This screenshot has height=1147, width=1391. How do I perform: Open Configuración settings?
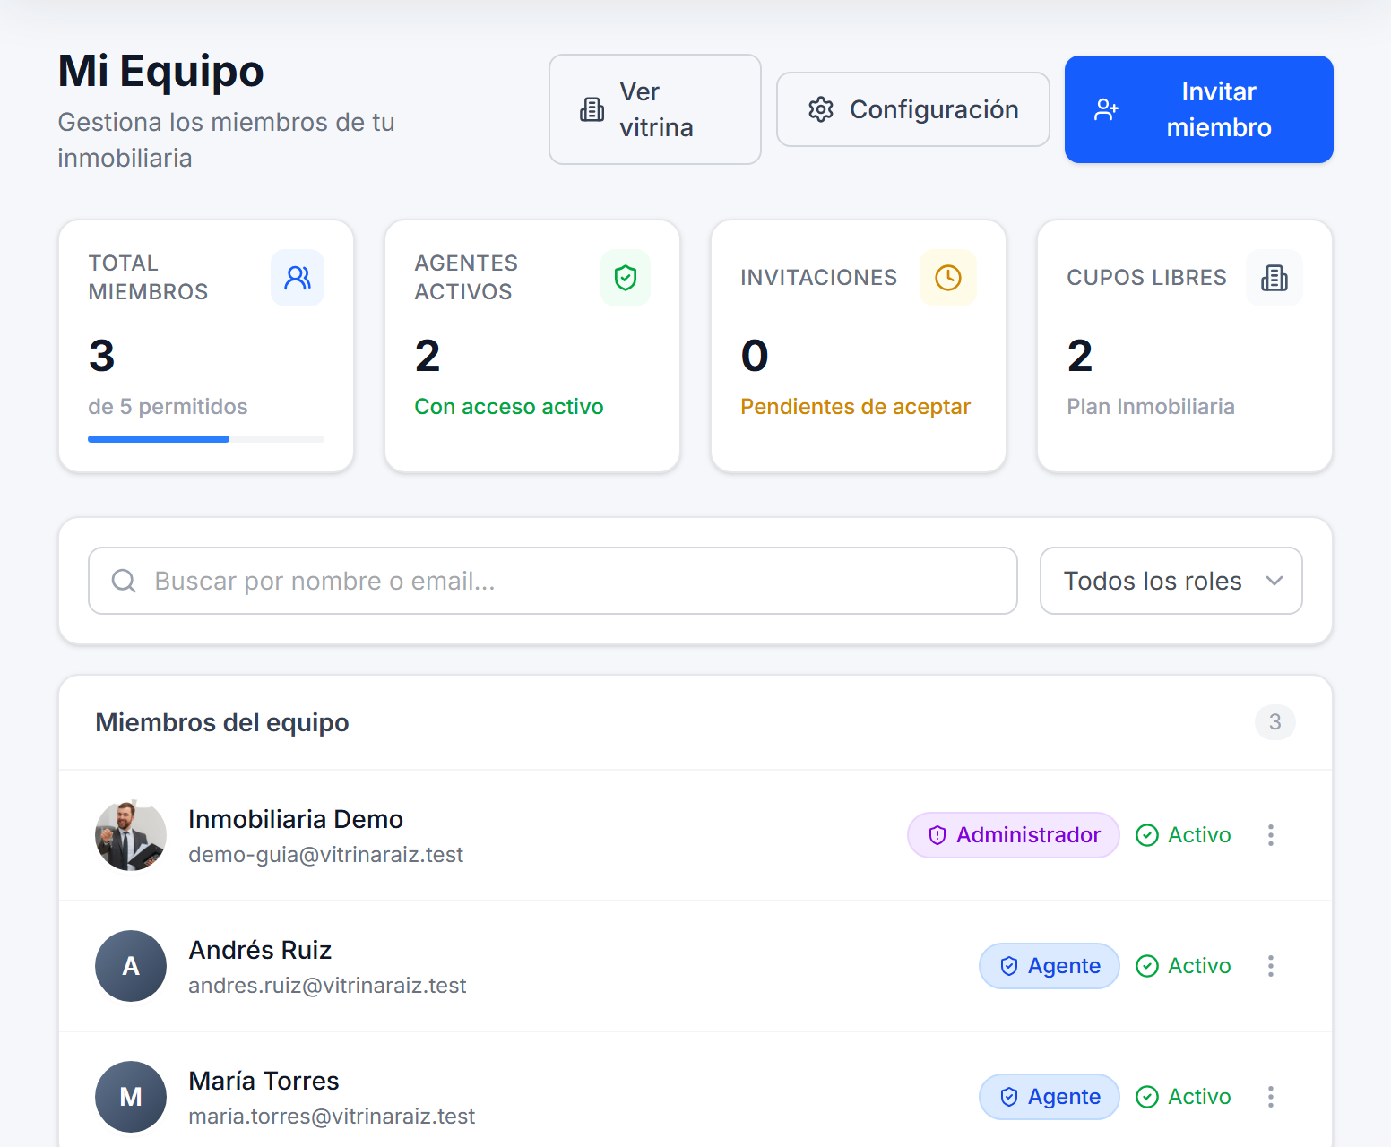[x=913, y=109]
